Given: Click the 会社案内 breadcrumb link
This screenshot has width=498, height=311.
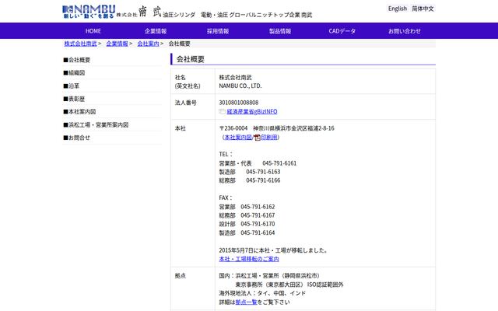Looking at the screenshot, I should [x=148, y=44].
